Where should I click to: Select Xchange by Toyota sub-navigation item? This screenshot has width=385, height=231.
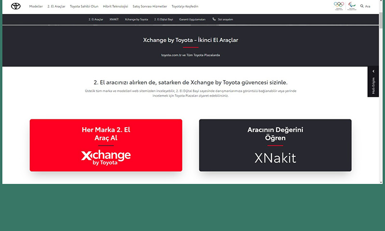136,19
